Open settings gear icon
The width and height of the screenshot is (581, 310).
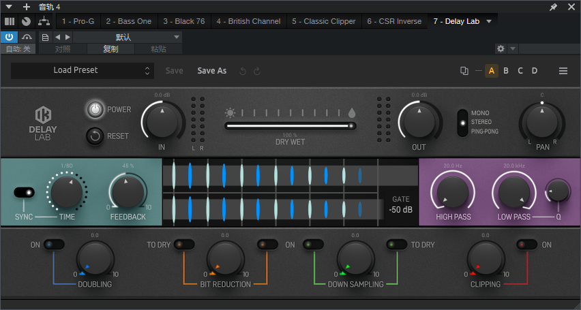point(501,48)
